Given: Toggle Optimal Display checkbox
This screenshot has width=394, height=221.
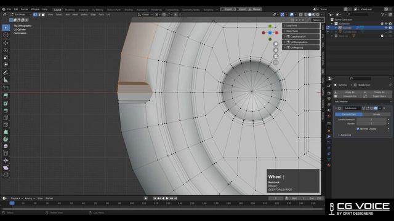Looking at the screenshot, I should 358,129.
